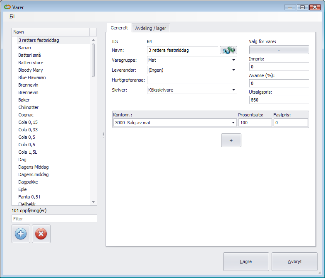Switch to the Avdeling / lager tab
The height and width of the screenshot is (278, 325).
(x=151, y=28)
